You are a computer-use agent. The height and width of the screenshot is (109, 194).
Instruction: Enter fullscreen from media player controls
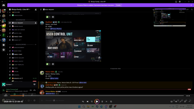point(180,101)
